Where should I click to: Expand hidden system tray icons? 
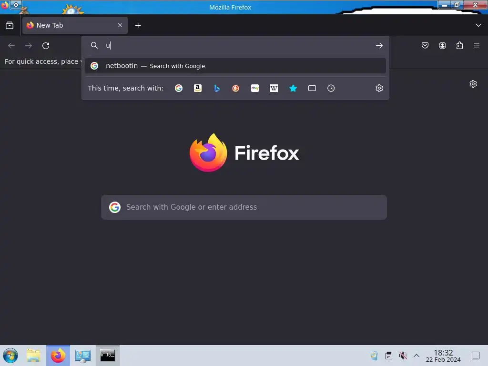coord(417,356)
